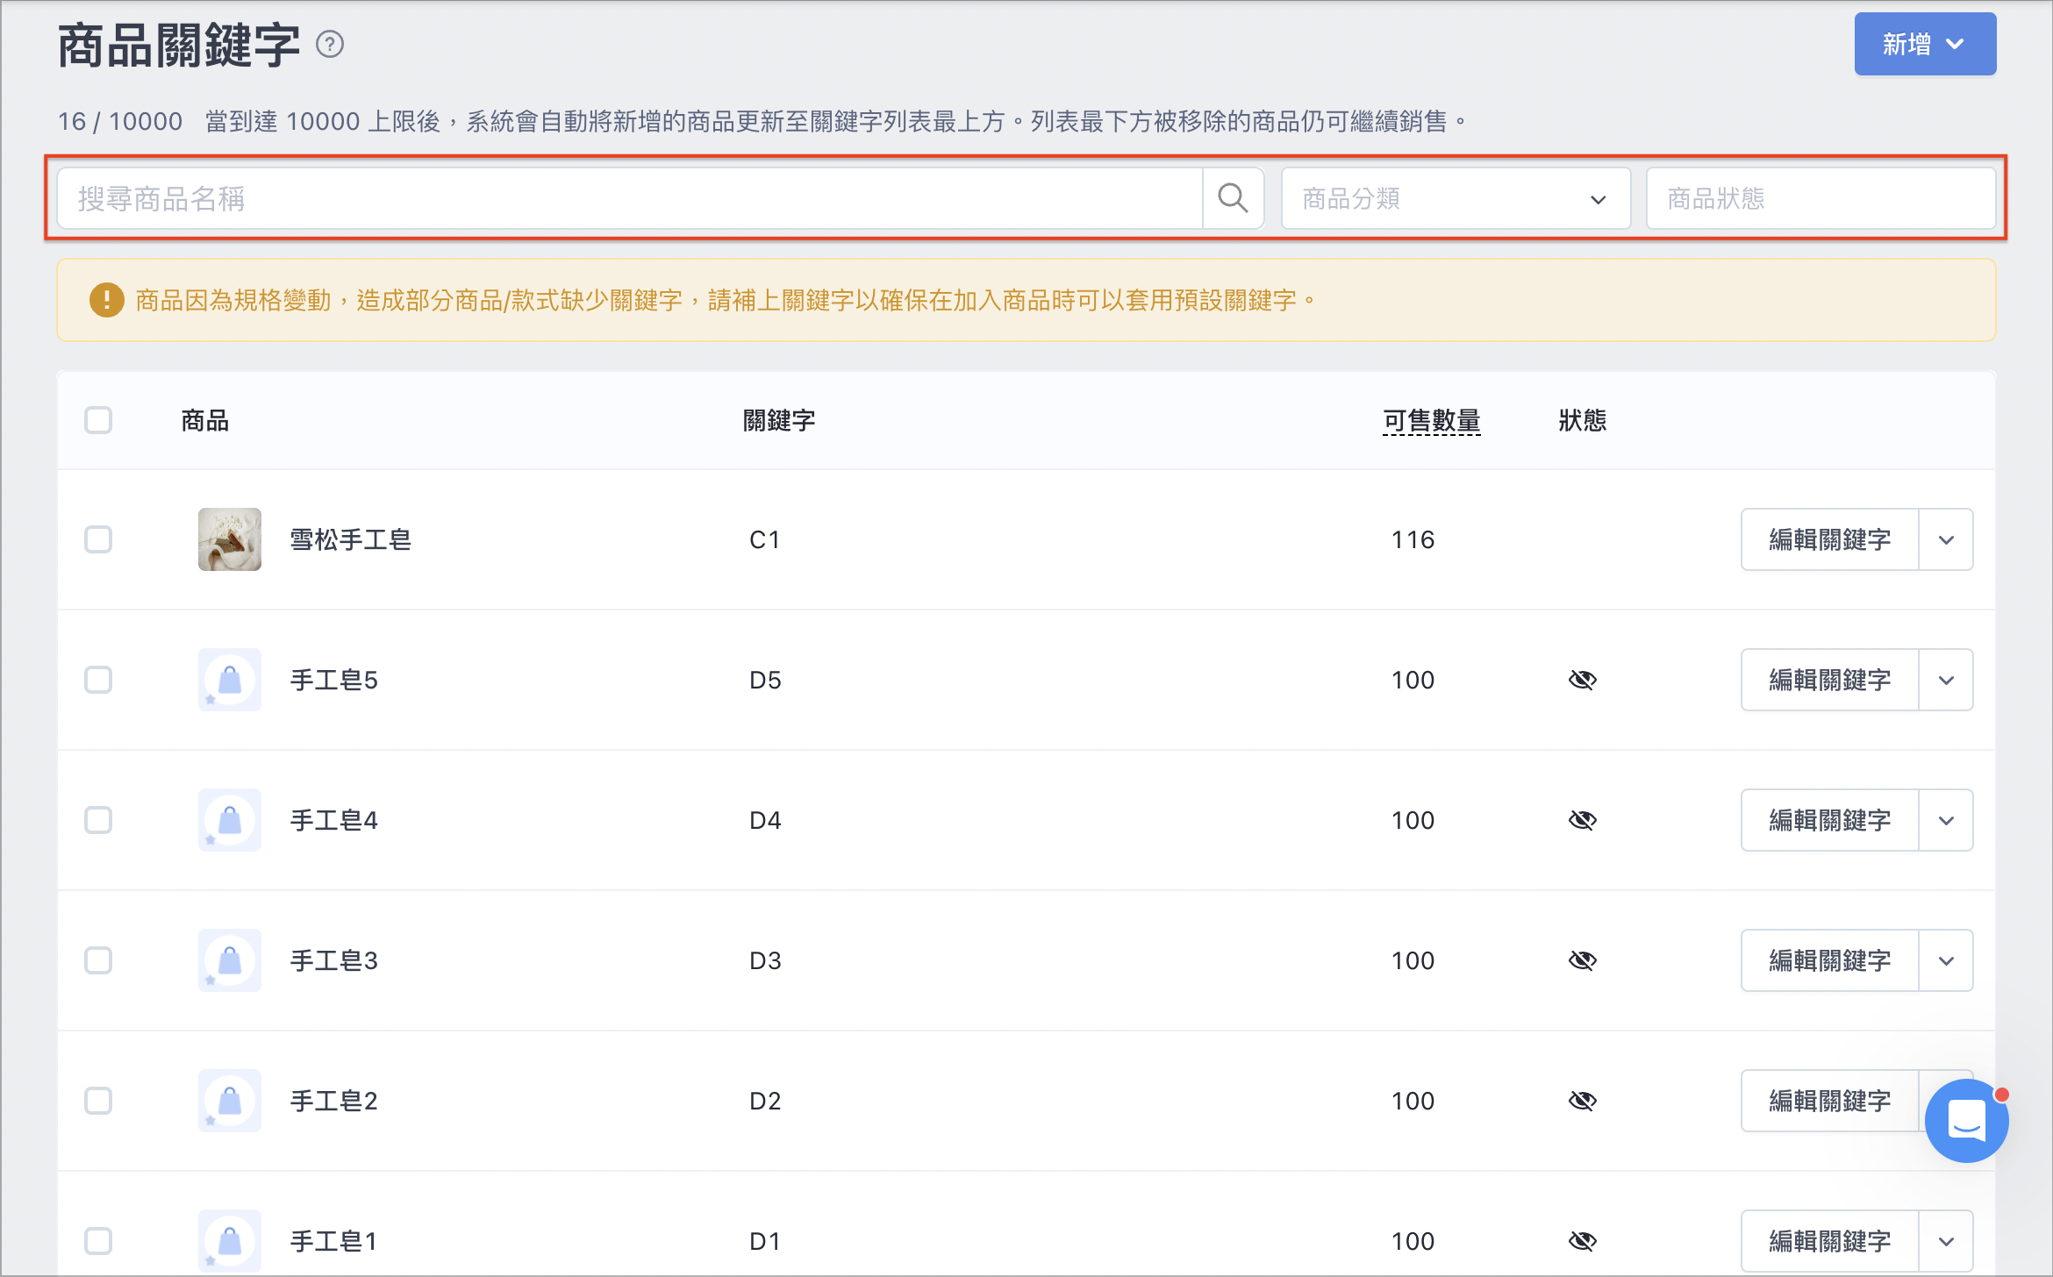Click the 關鍵字 column header
2053x1277 pixels.
(779, 421)
